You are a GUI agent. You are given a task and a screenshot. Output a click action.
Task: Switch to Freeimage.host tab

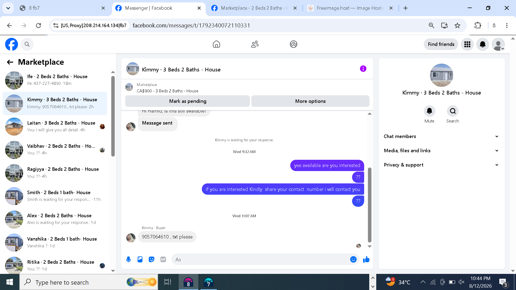pos(350,8)
